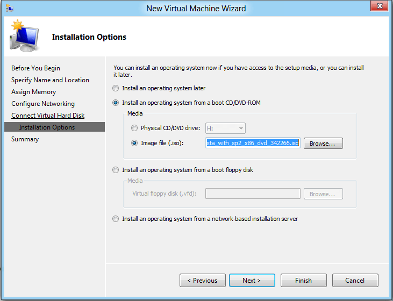Open the 'Specify Name and Location' step
This screenshot has height=301, width=393.
pos(50,80)
